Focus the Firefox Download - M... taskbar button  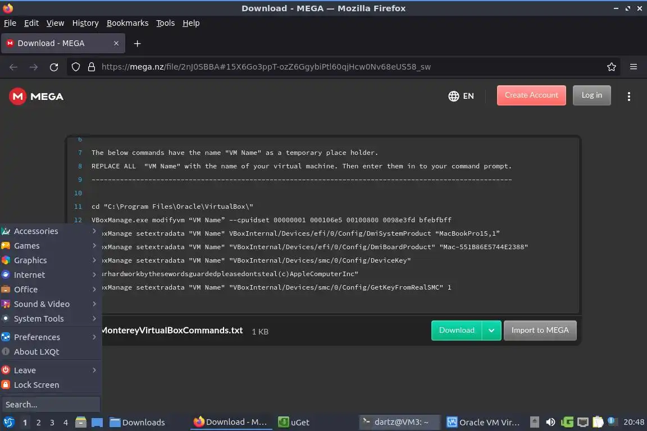(x=231, y=422)
